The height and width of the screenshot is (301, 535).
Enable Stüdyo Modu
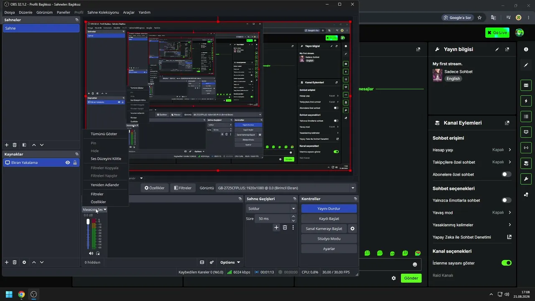(329, 239)
